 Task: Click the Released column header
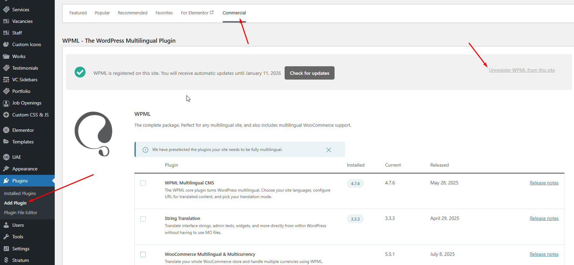440,165
